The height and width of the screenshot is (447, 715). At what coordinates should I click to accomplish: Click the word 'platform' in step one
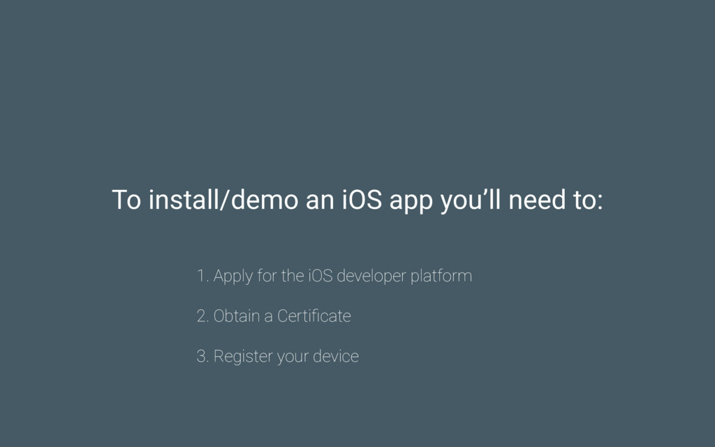(x=441, y=277)
